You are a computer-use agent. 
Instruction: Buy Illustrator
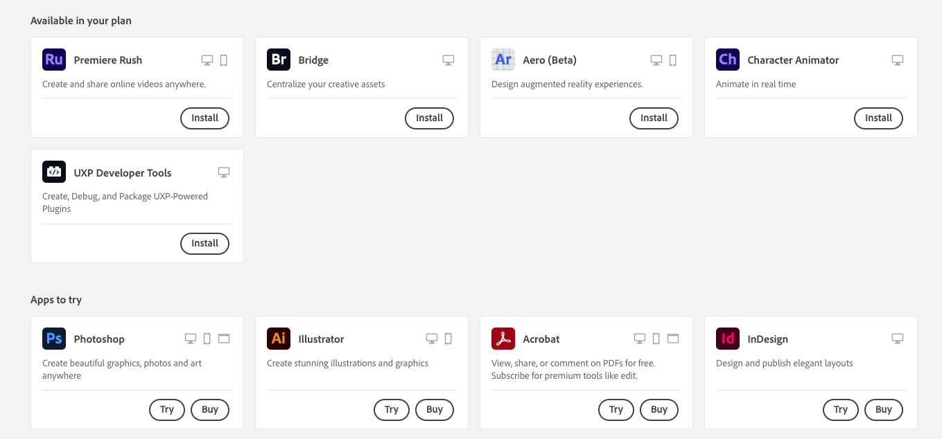click(x=435, y=409)
